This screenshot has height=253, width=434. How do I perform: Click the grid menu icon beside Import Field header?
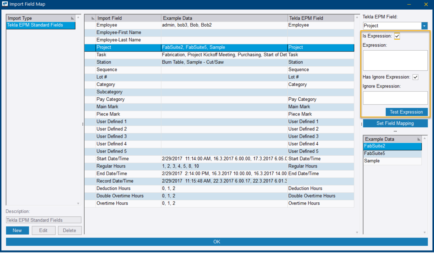pos(93,18)
